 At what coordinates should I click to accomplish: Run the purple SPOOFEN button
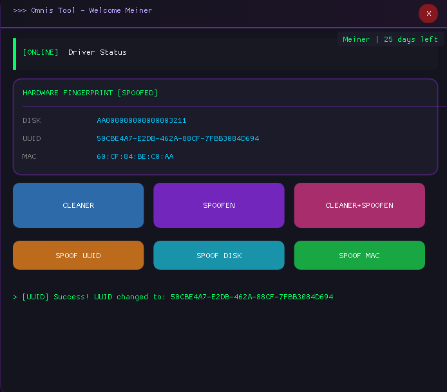tap(219, 205)
